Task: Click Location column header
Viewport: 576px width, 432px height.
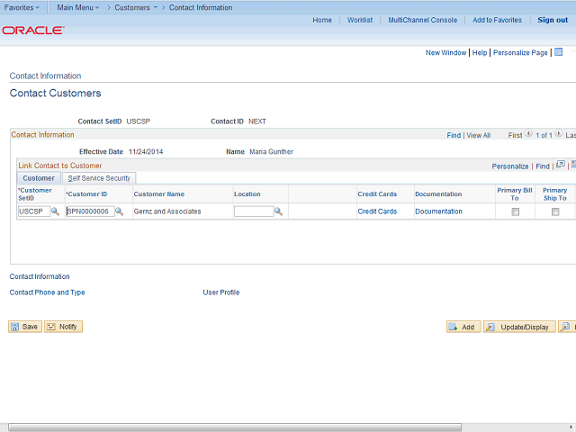Action: (247, 194)
